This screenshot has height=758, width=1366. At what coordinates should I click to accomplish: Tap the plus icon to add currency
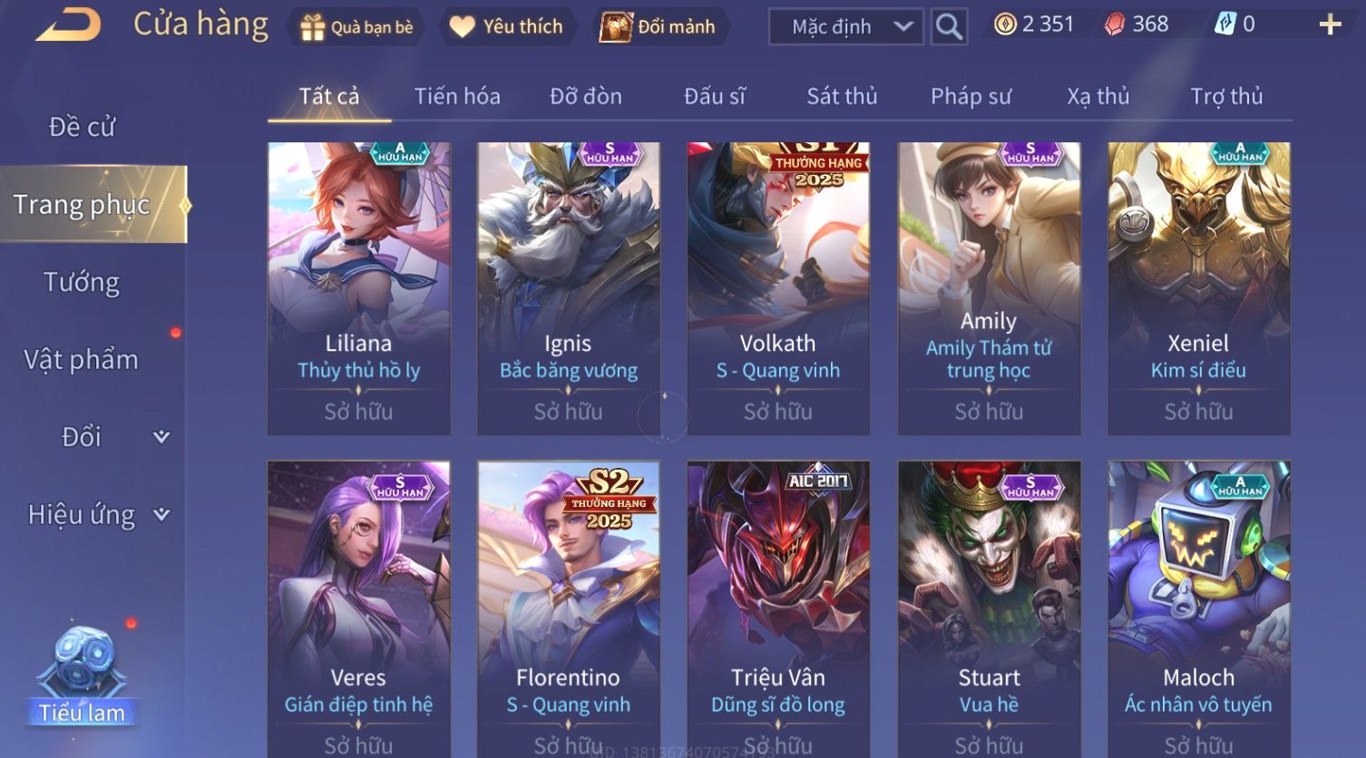coord(1330,24)
